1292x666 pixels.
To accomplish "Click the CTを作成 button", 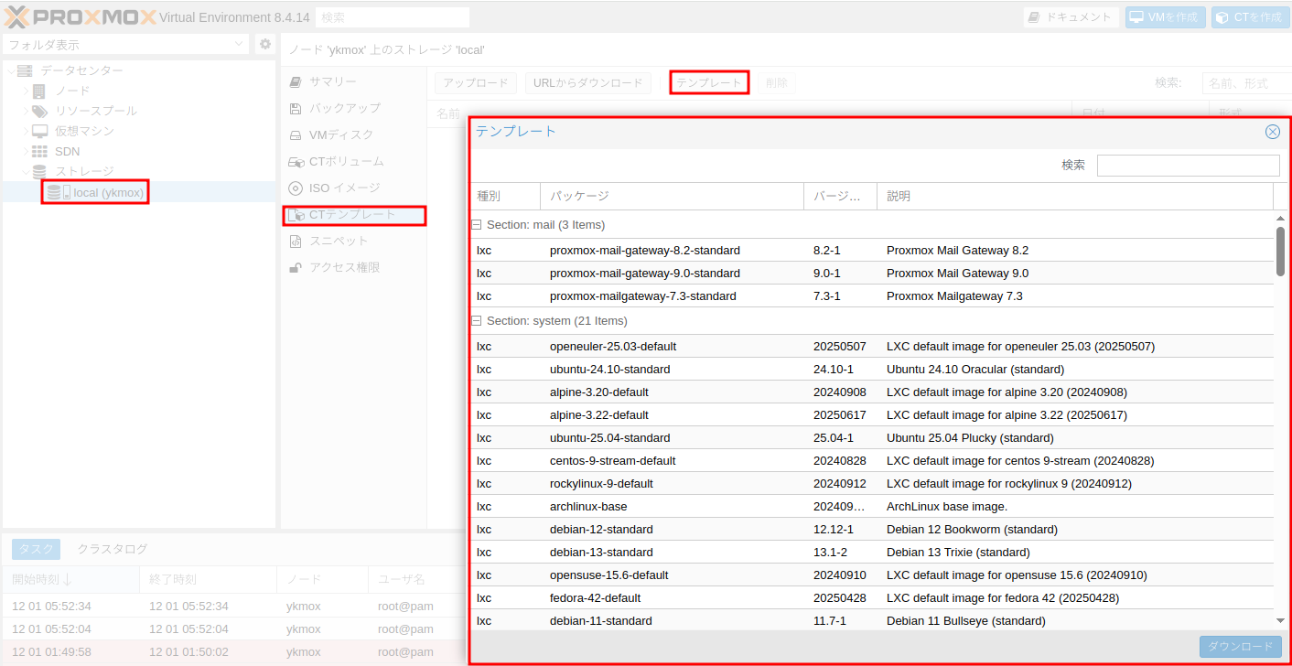I will (x=1250, y=17).
